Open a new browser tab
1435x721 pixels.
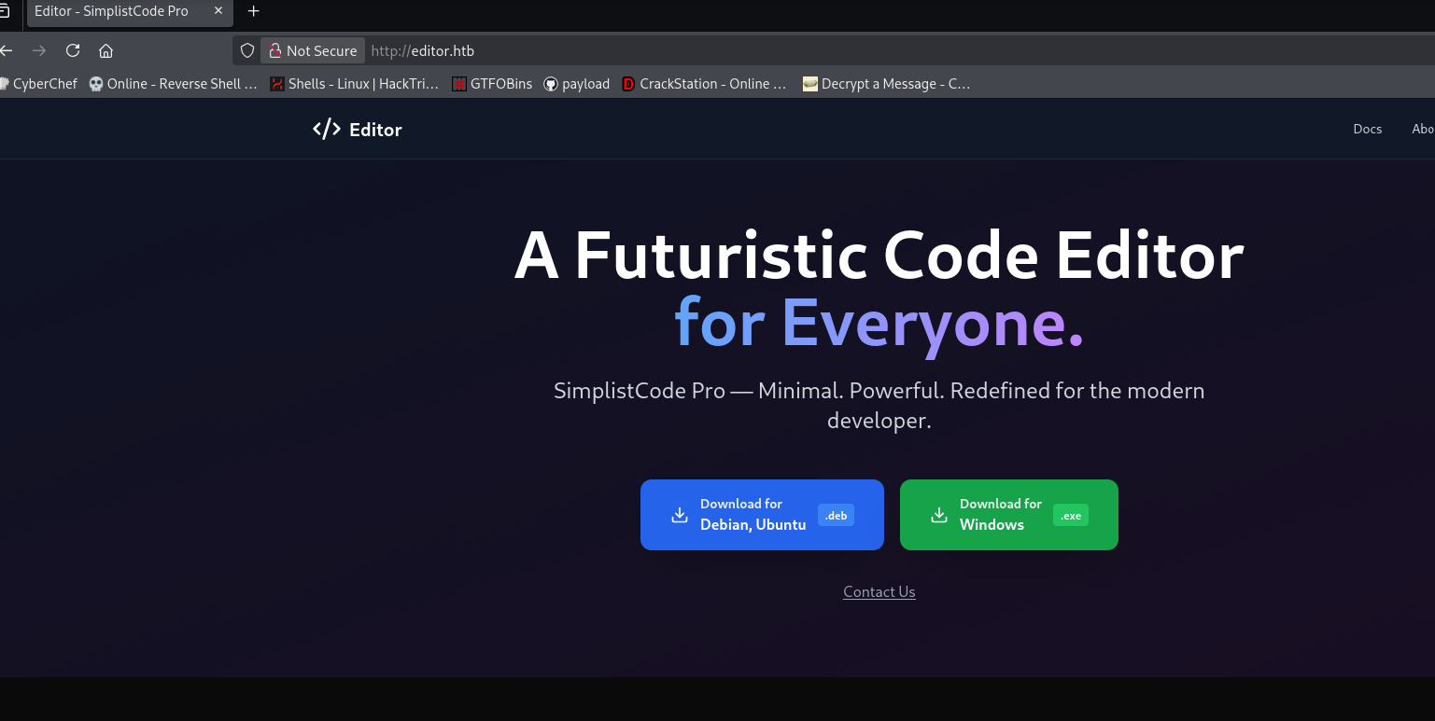click(x=253, y=11)
